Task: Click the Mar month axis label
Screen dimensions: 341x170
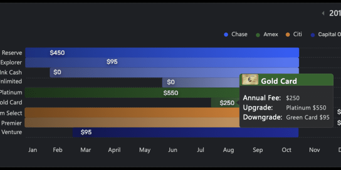Action: (86, 150)
